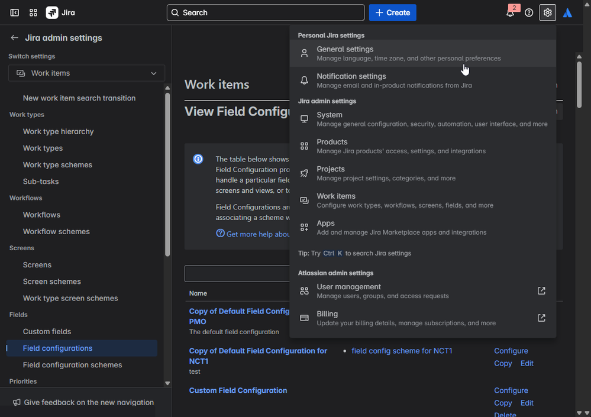Open the app switcher grid icon
This screenshot has height=417, width=591.
(33, 12)
